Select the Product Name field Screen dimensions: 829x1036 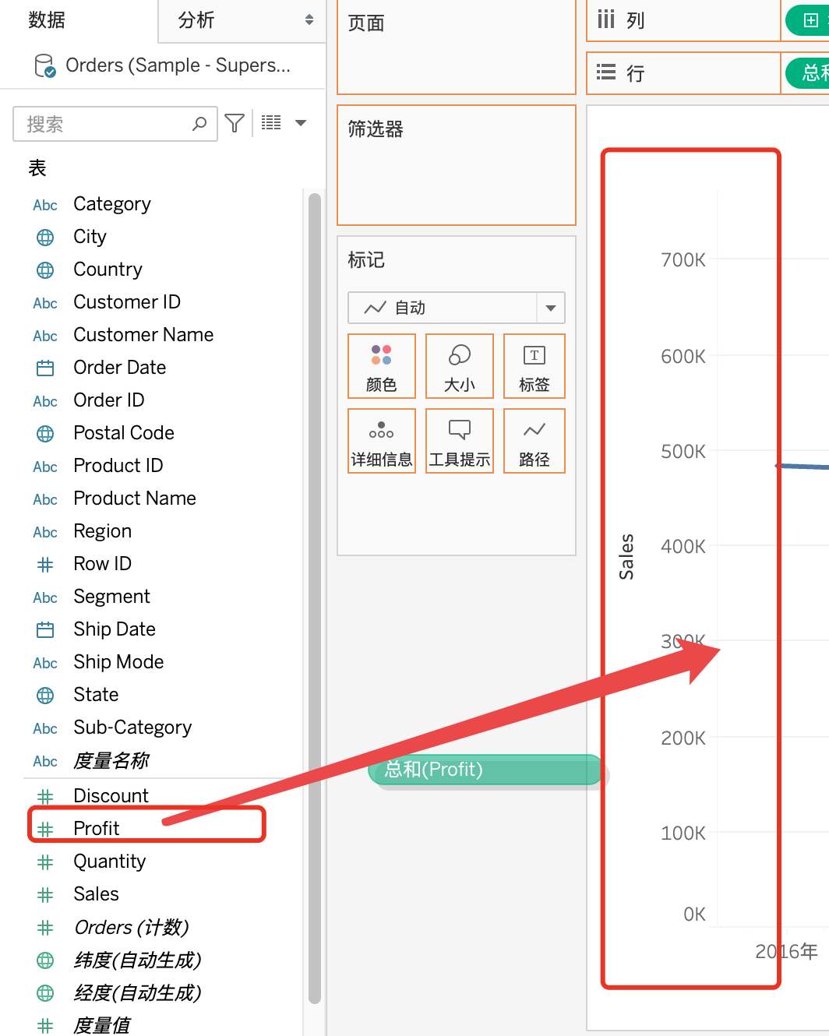135,499
